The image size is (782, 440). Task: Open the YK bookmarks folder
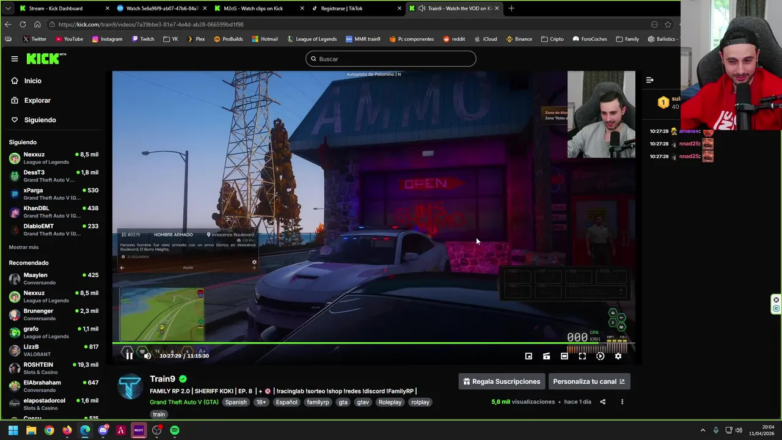[x=170, y=39]
